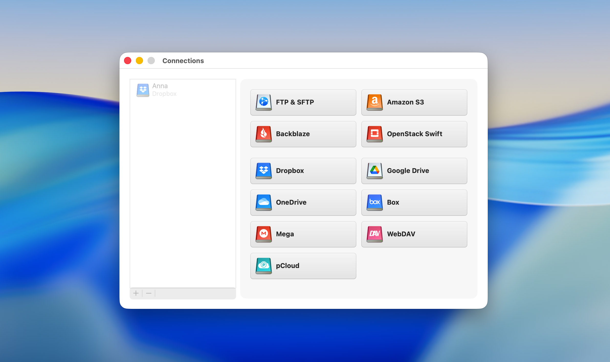Click the blue Box logo icon
This screenshot has width=610, height=362.
click(x=374, y=202)
